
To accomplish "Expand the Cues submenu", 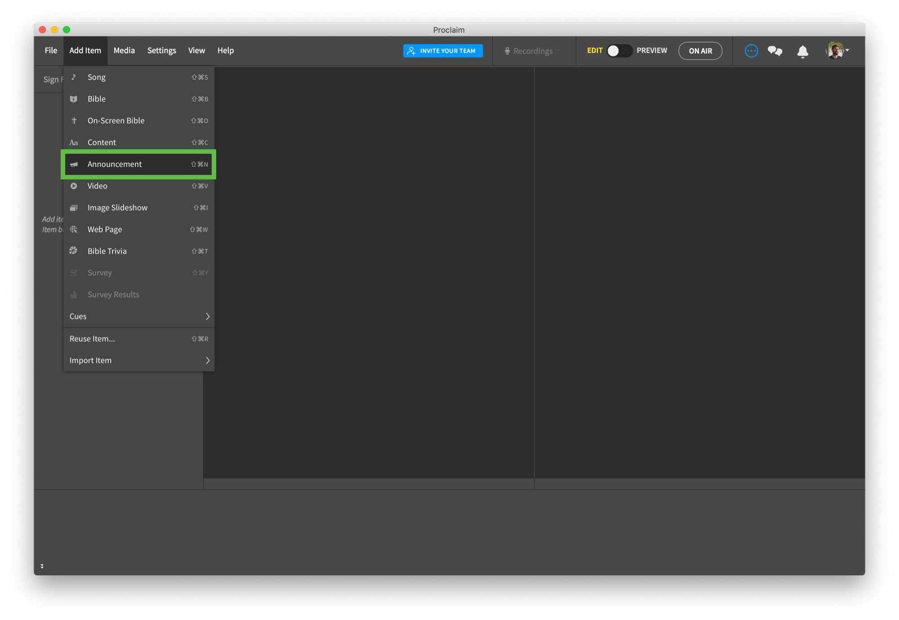I will [x=139, y=316].
